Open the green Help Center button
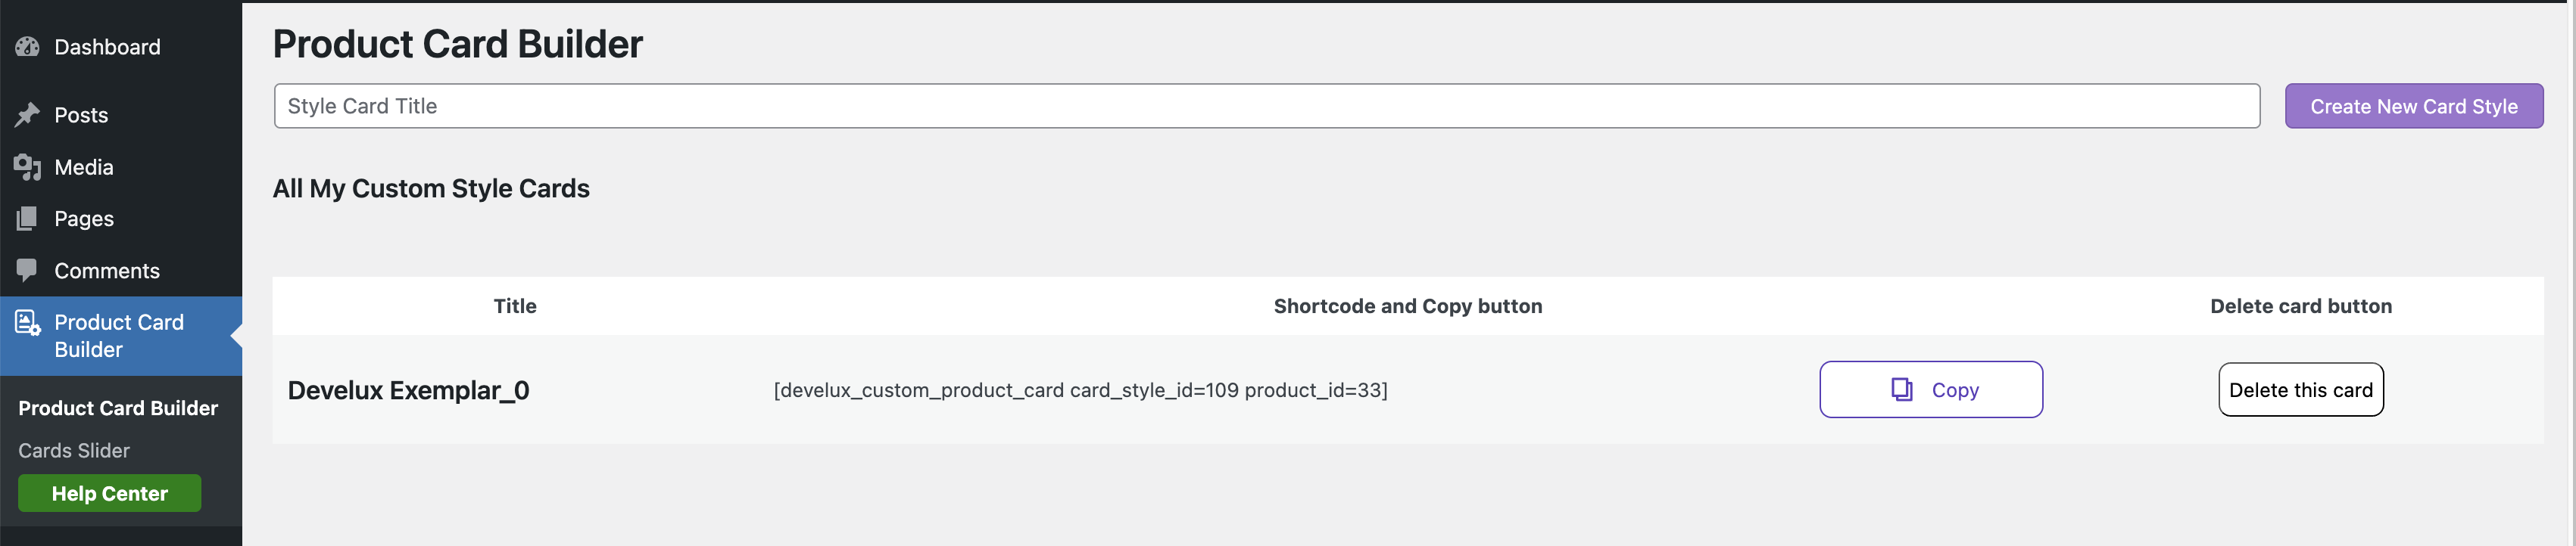This screenshot has width=2576, height=546. pos(110,493)
